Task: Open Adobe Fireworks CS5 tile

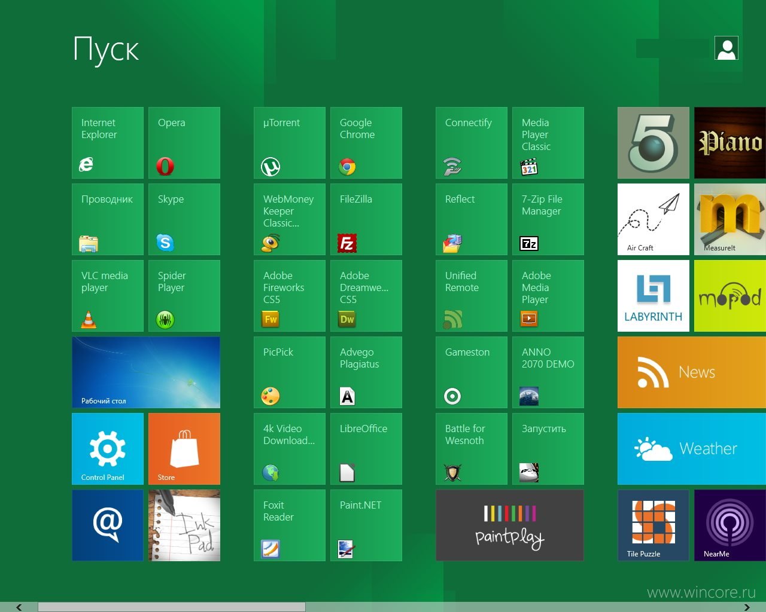Action: tap(290, 296)
